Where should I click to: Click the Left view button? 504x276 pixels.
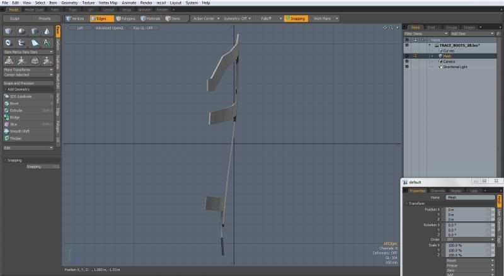point(80,28)
